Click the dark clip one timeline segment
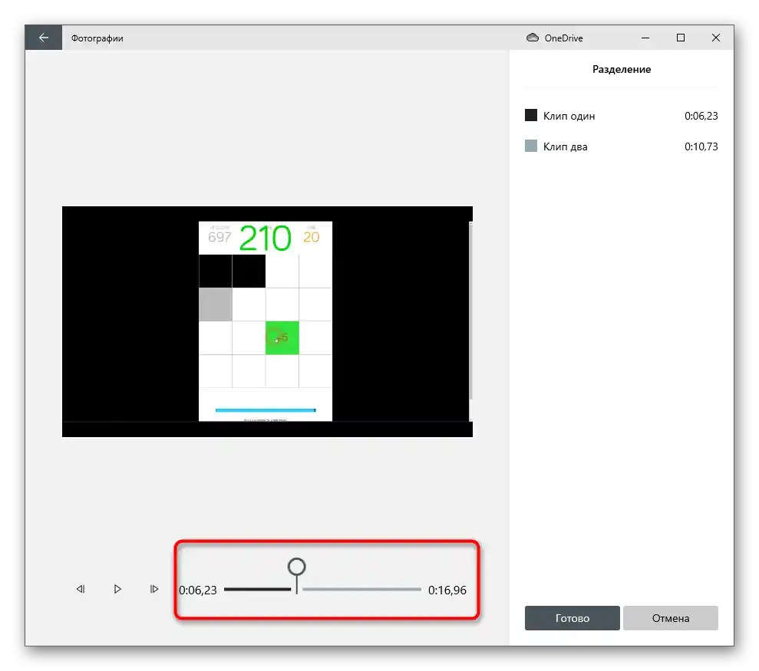Screen dimensions: 759x671 (x=258, y=589)
